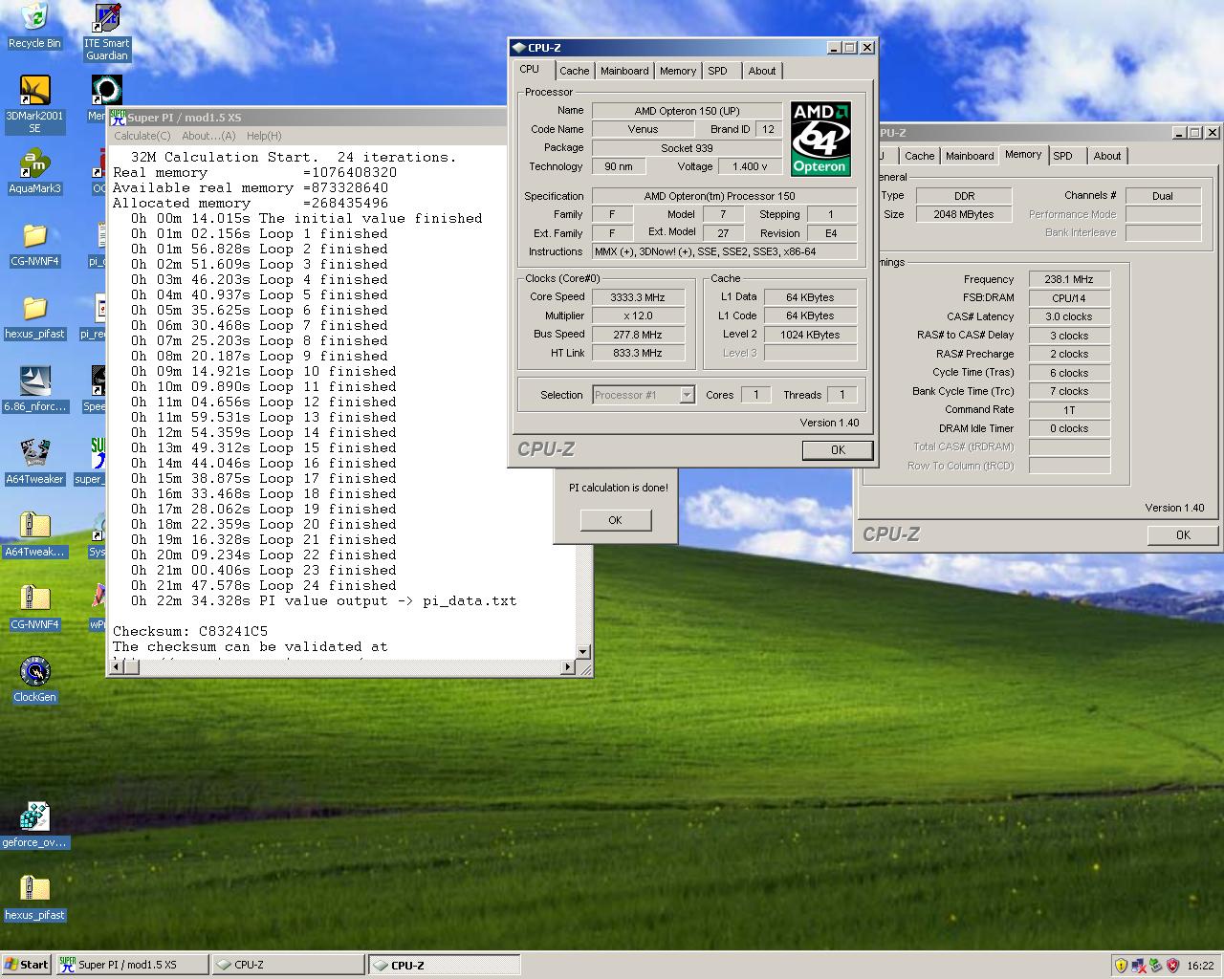Switch to Mainboard tab in front CPU-Z
The width and height of the screenshot is (1224, 979).
click(624, 71)
